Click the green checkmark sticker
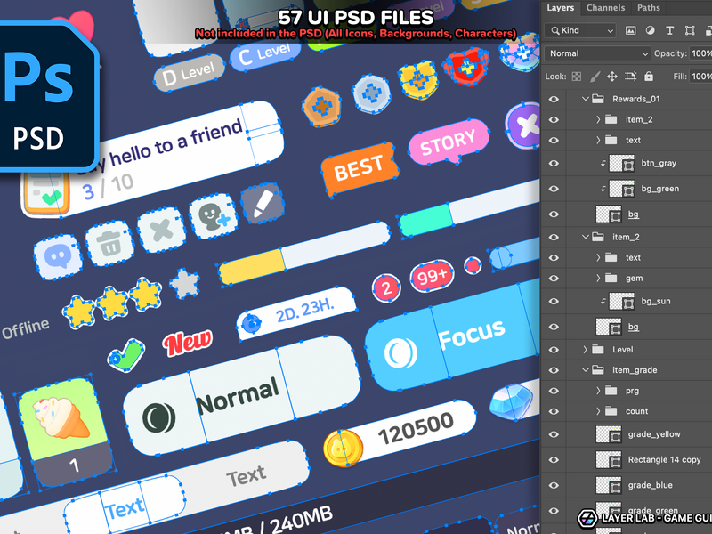 pyautogui.click(x=125, y=355)
